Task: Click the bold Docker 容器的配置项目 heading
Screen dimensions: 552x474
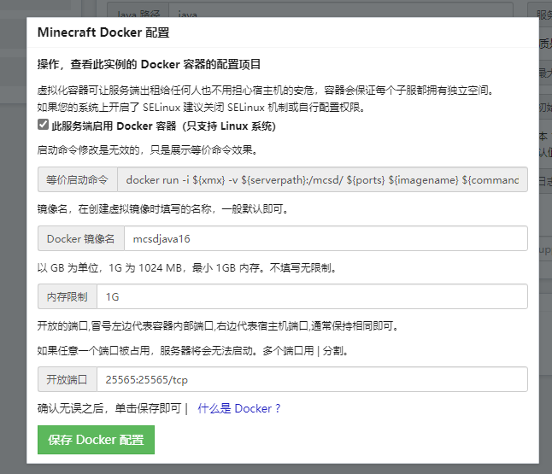Action: (150, 64)
